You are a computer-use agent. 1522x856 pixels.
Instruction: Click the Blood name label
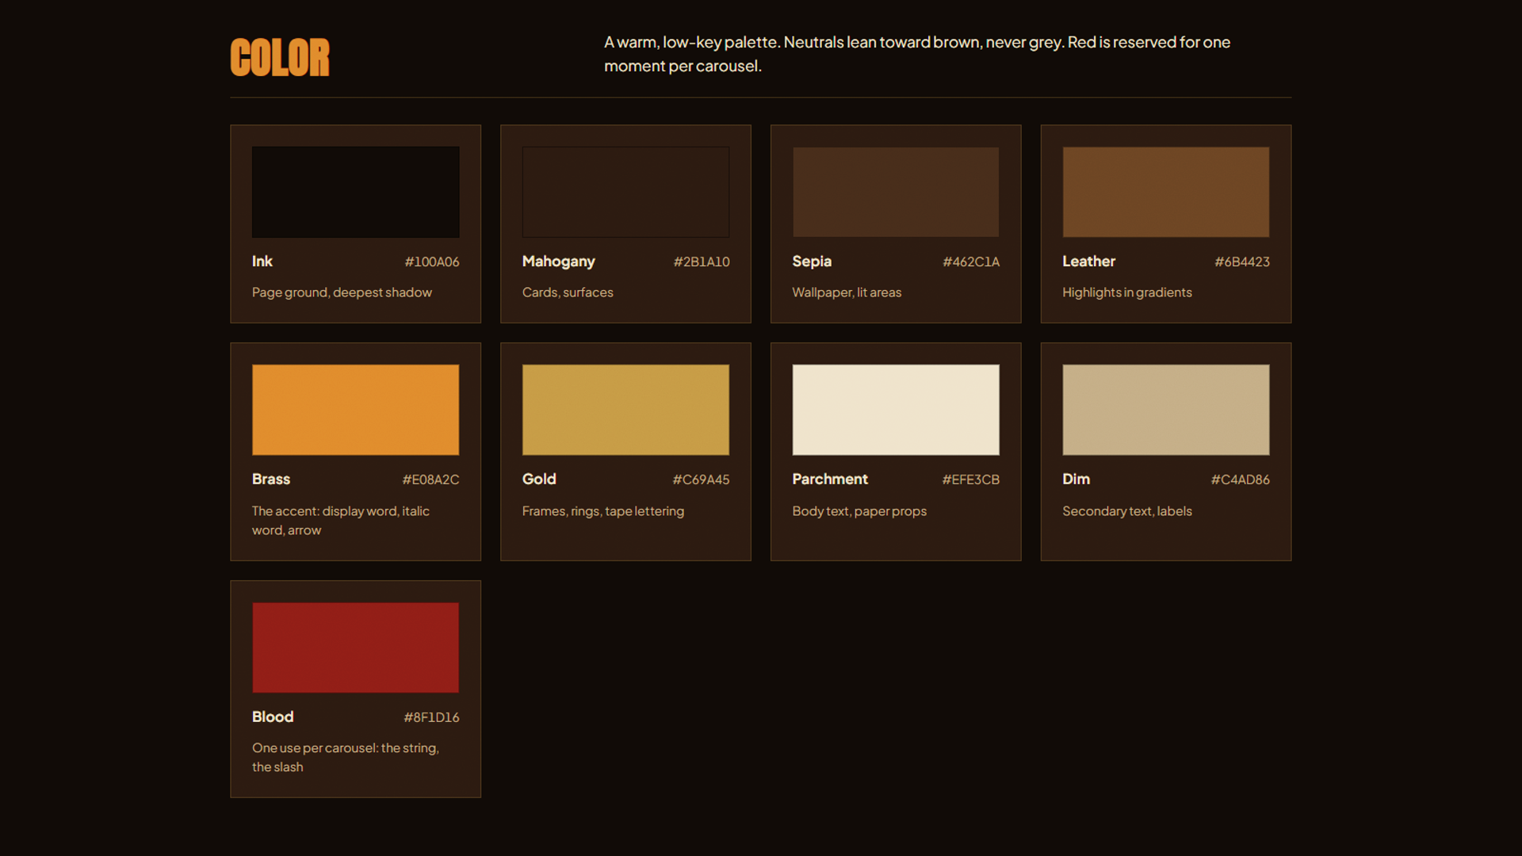(273, 717)
